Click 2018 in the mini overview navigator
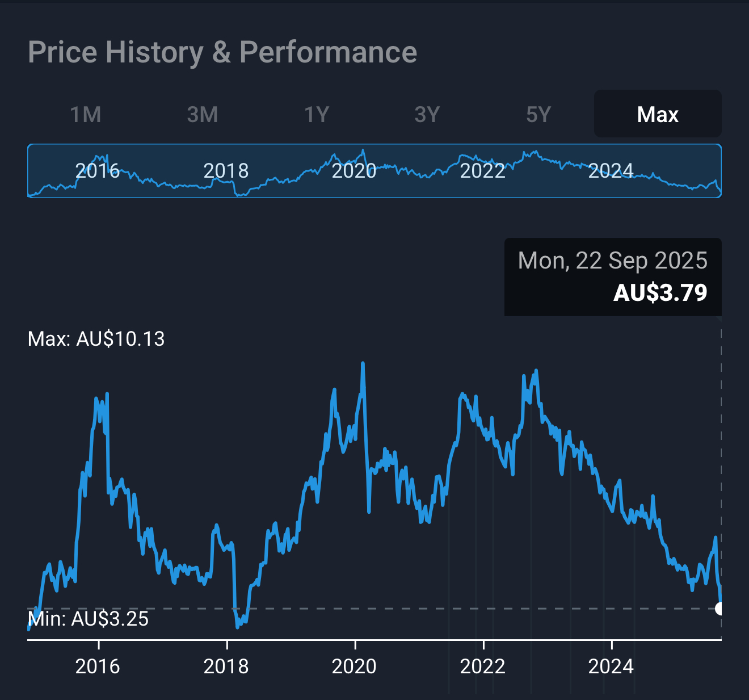The width and height of the screenshot is (749, 700). (x=226, y=170)
